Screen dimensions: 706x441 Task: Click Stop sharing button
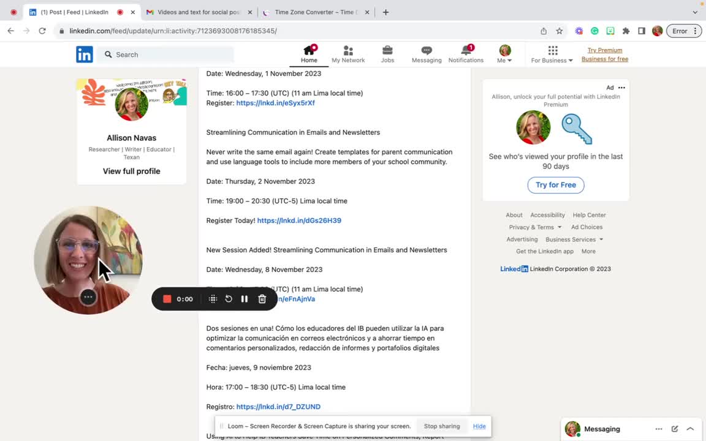[x=442, y=426]
